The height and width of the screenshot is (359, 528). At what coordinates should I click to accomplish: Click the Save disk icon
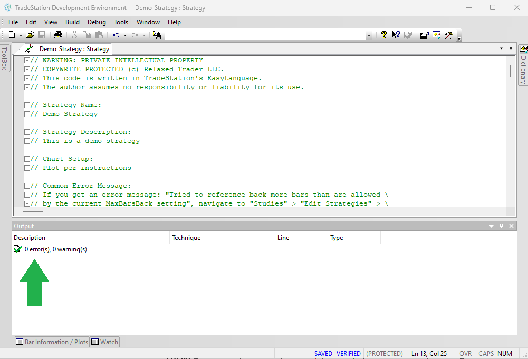[42, 35]
